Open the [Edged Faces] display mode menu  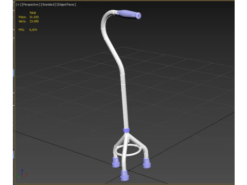(66, 5)
